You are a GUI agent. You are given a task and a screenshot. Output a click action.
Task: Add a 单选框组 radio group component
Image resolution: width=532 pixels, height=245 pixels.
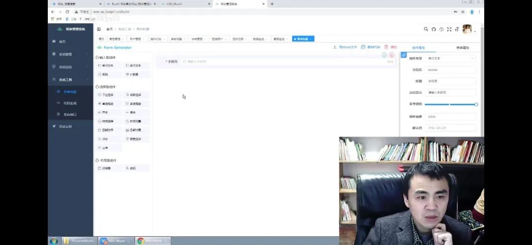pyautogui.click(x=108, y=104)
